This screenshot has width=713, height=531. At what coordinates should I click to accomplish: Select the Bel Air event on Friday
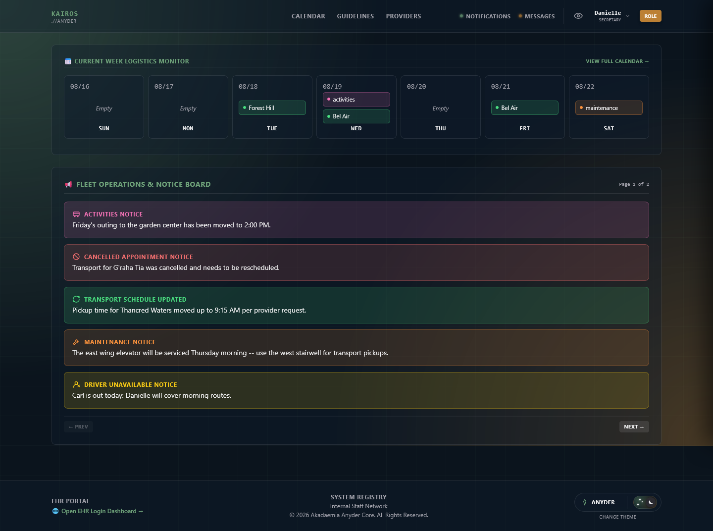click(525, 107)
